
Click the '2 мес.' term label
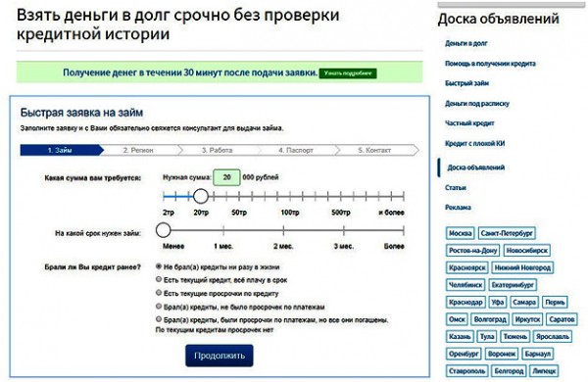[283, 246]
